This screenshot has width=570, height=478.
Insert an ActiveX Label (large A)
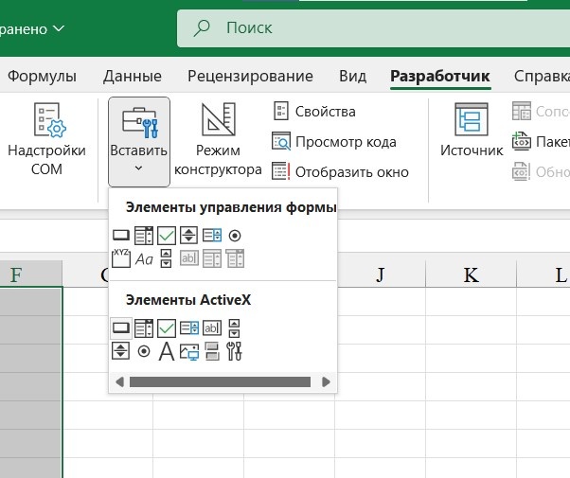pos(167,351)
